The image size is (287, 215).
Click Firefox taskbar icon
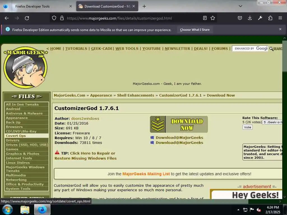coord(42,209)
